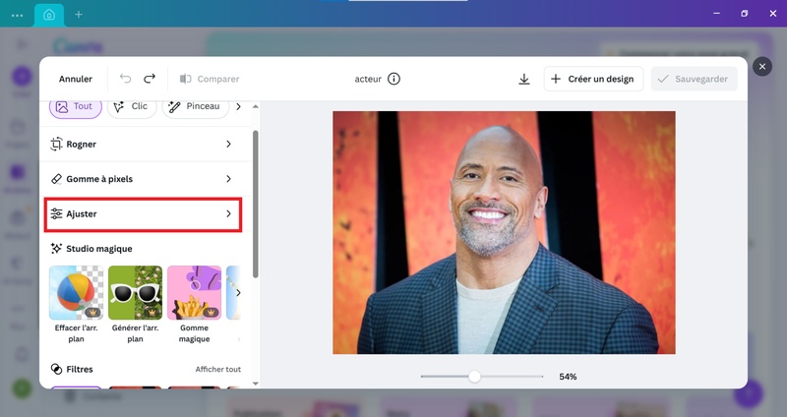This screenshot has width=787, height=417.
Task: Open the Rogner crop option
Action: (x=143, y=144)
